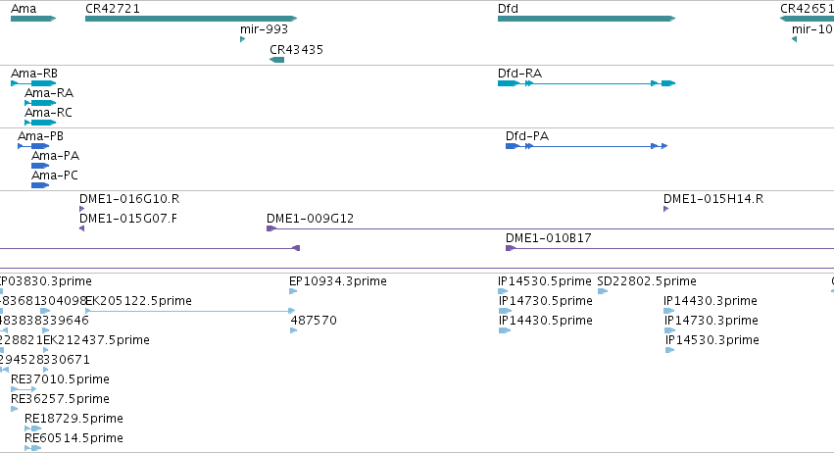The image size is (834, 453).
Task: Click the DME1-009G12 clone start marker
Action: point(271,228)
